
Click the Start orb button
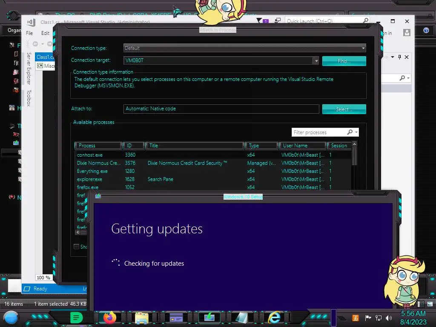(x=11, y=318)
